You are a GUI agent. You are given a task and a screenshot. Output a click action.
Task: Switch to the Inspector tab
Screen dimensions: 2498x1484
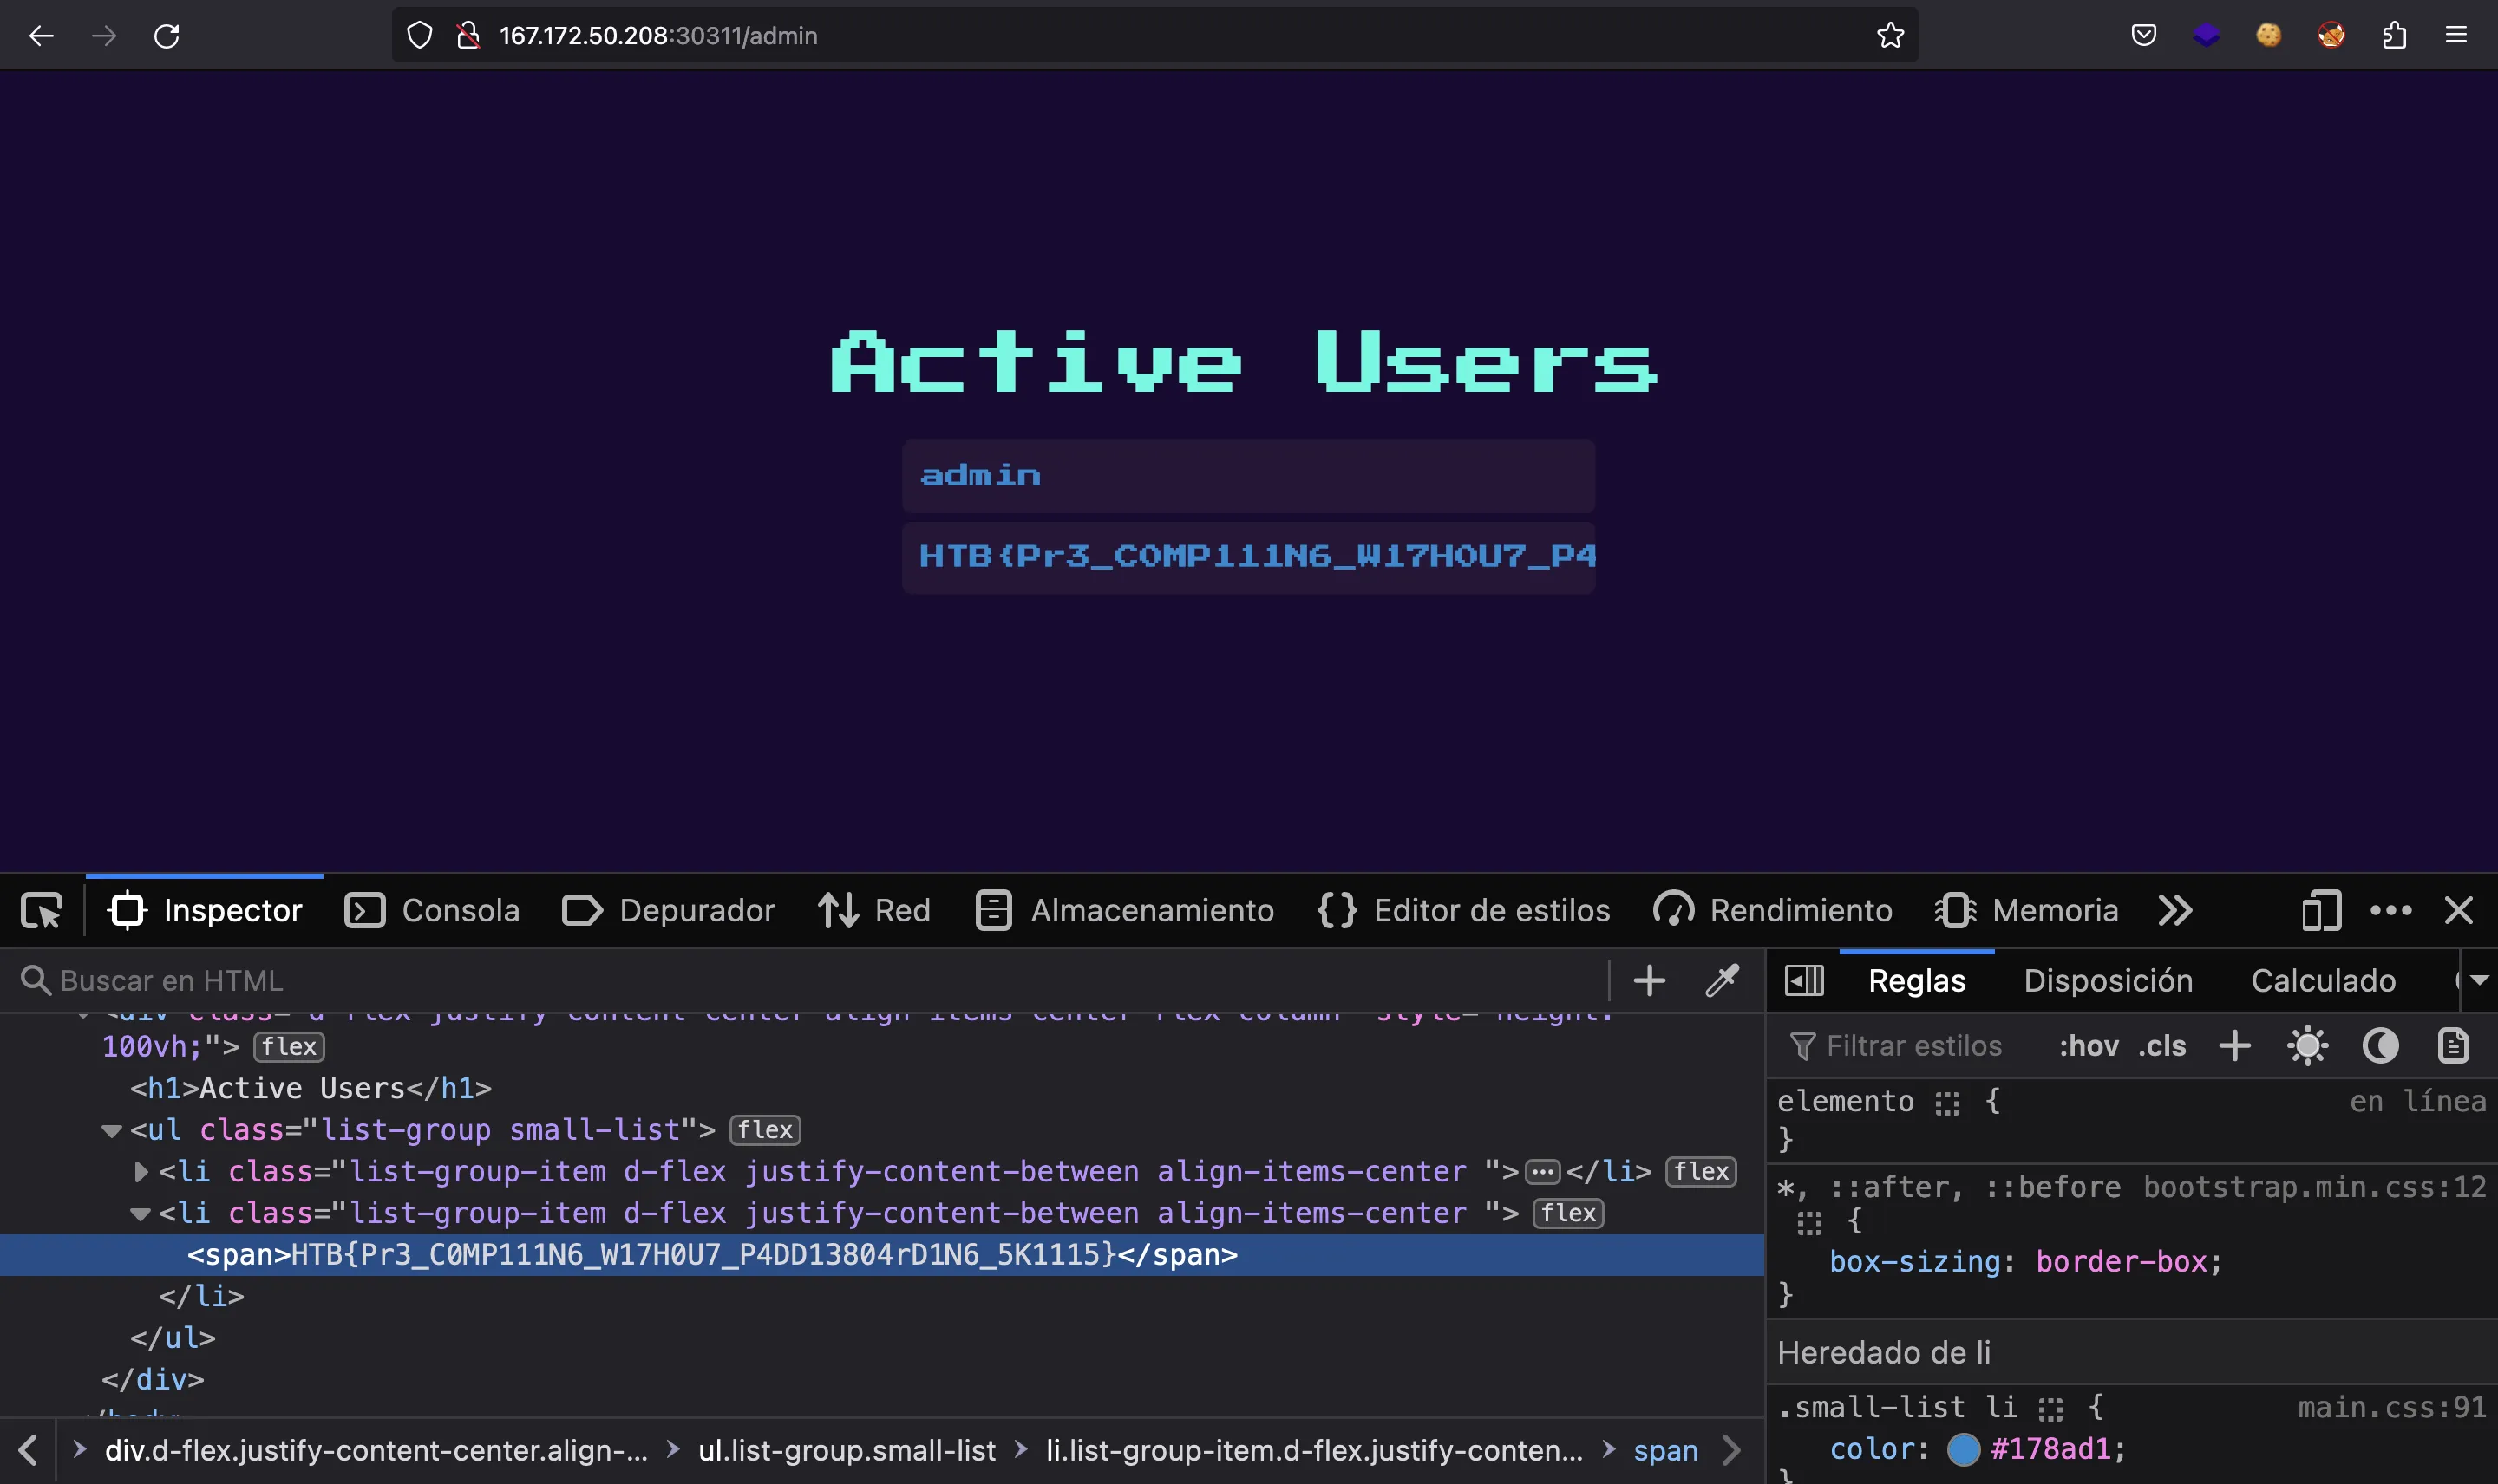[x=205, y=910]
